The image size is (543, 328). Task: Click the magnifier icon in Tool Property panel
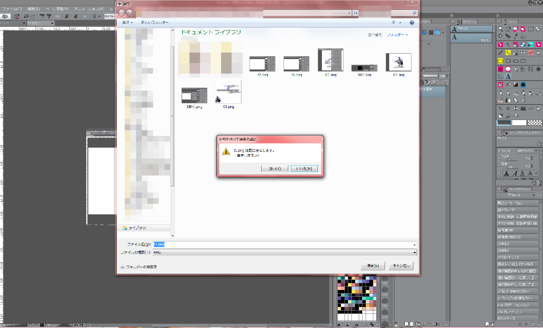click(540, 144)
